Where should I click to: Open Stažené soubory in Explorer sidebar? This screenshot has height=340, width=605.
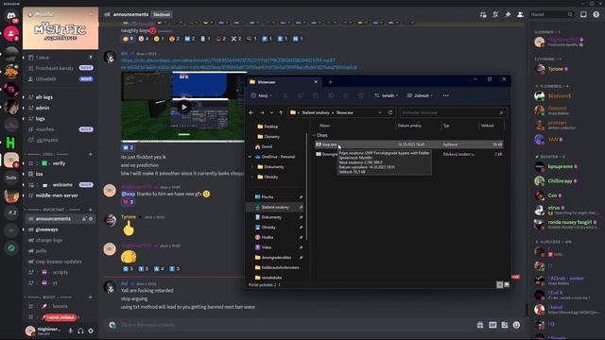click(275, 208)
